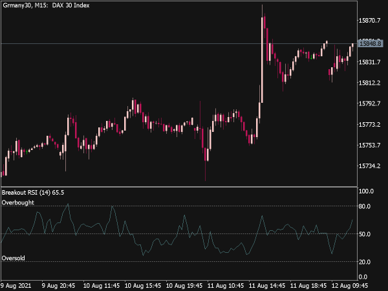
Task: Click the 11 Aug 10:45 time label
Action: (x=226, y=286)
